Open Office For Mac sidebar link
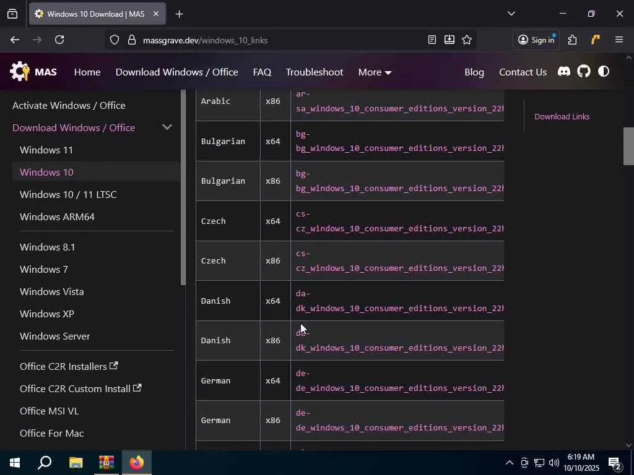Image resolution: width=634 pixels, height=475 pixels. 52,432
